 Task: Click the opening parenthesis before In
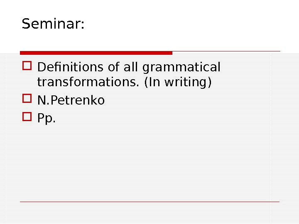click(145, 83)
